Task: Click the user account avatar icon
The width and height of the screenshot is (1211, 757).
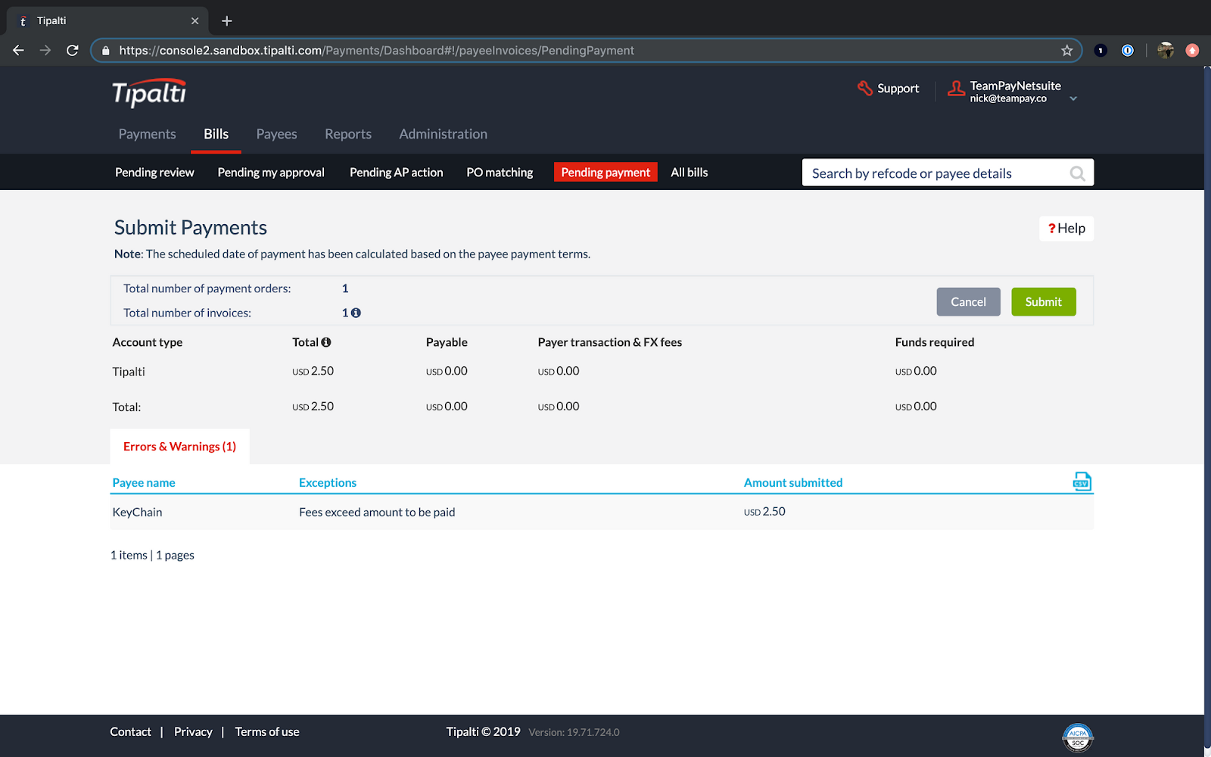Action: point(956,89)
